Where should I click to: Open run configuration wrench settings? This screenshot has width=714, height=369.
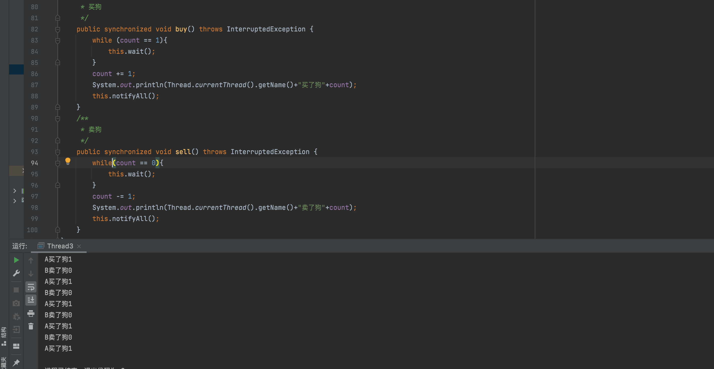pyautogui.click(x=16, y=273)
